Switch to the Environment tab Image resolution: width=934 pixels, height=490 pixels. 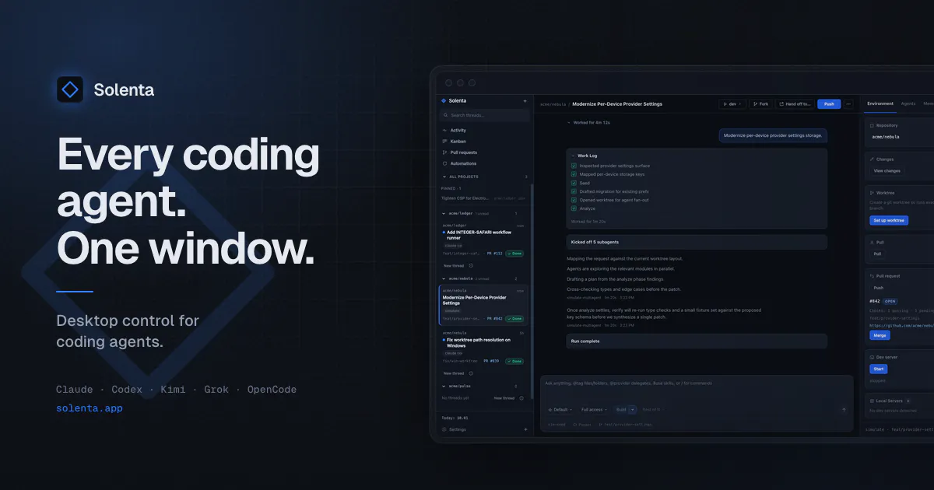pos(880,103)
